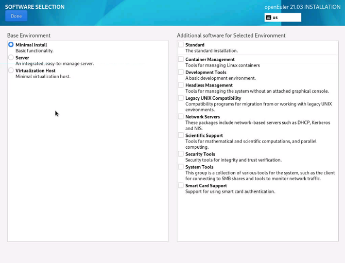This screenshot has width=345, height=263.
Task: Open the us keyboard layout indicator
Action: click(282, 17)
